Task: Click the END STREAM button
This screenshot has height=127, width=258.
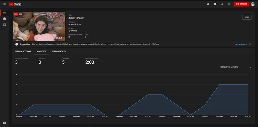Action: pyautogui.click(x=241, y=4)
